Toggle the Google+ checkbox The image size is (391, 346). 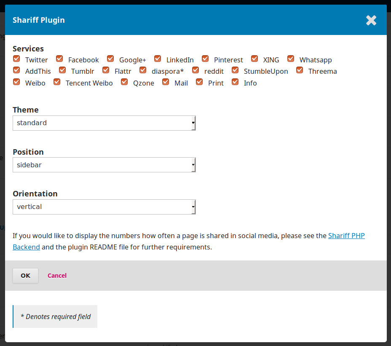tap(110, 59)
